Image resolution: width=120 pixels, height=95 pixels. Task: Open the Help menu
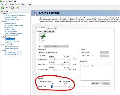point(30,4)
